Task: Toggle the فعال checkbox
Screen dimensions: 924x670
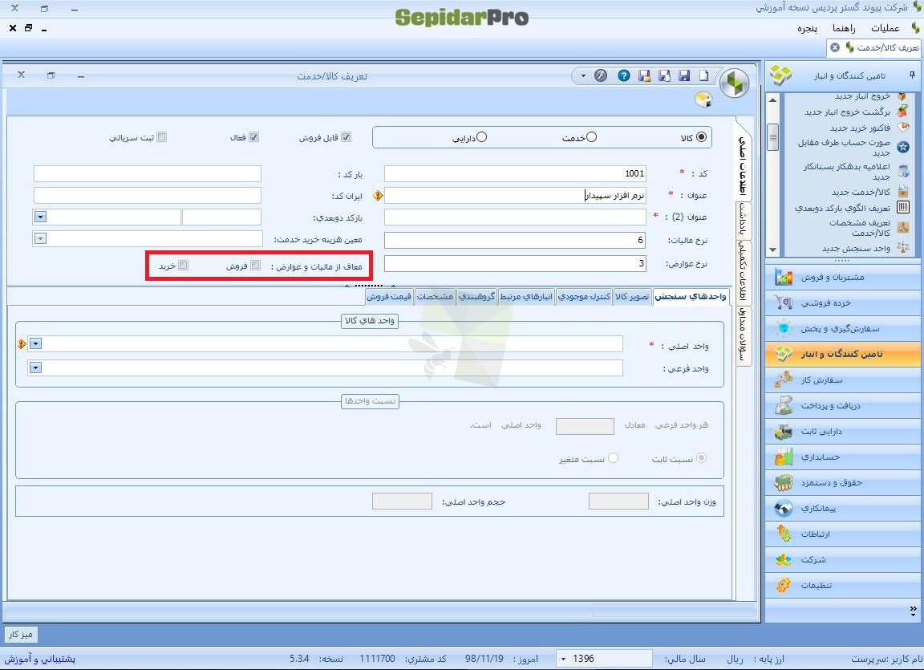Action: [254, 136]
